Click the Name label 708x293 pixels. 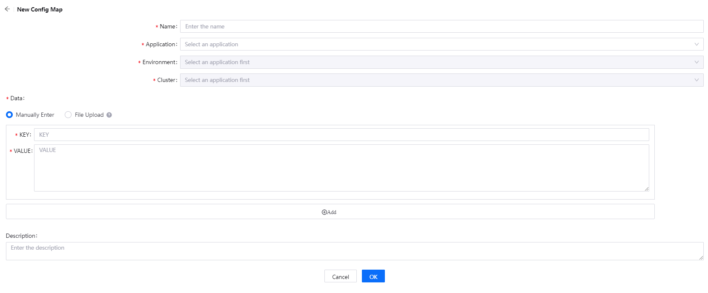coord(168,26)
